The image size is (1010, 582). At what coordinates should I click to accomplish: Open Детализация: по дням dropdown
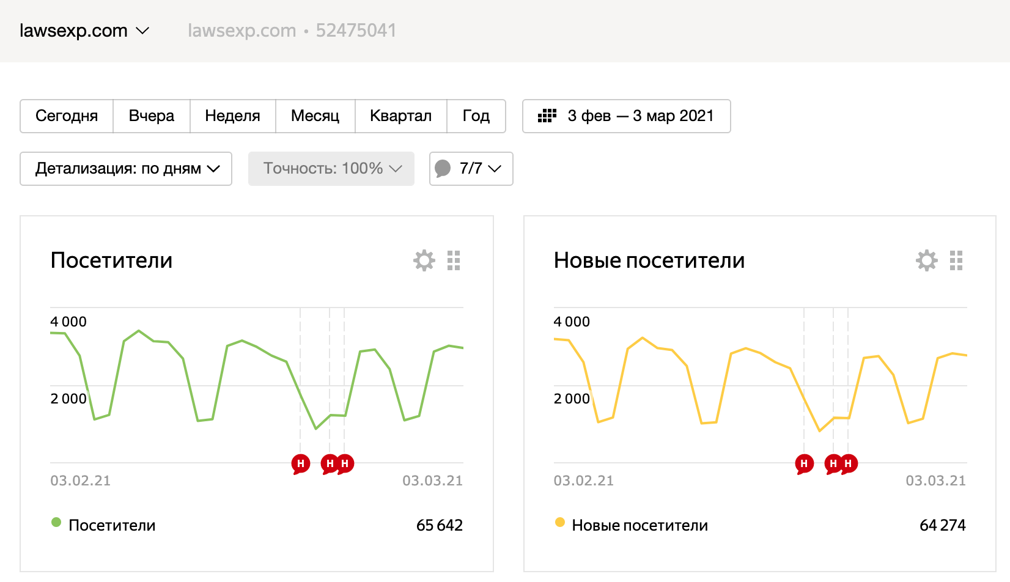click(x=126, y=169)
